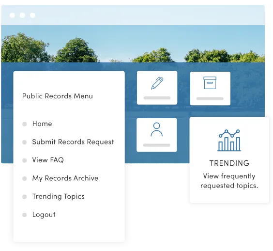Click the trending bar chart icon
This screenshot has height=251, width=273.
pyautogui.click(x=229, y=141)
